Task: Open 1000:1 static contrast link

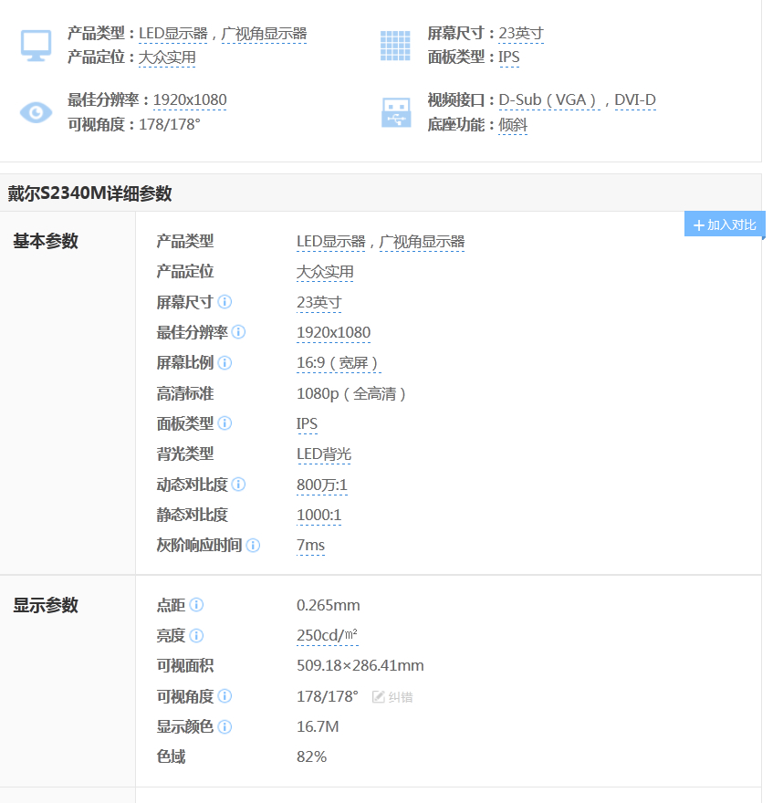Action: [x=319, y=515]
